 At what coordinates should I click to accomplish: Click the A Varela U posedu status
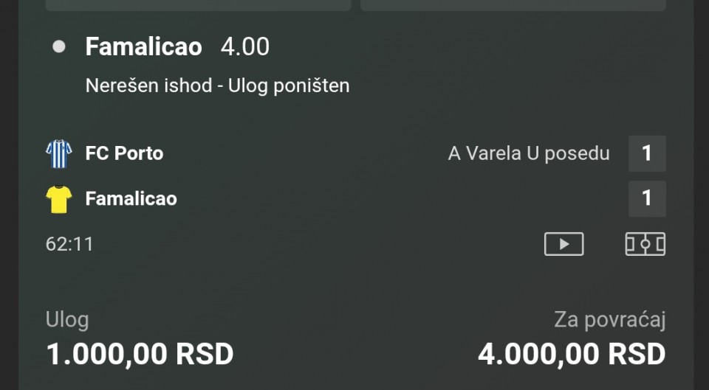pos(529,153)
